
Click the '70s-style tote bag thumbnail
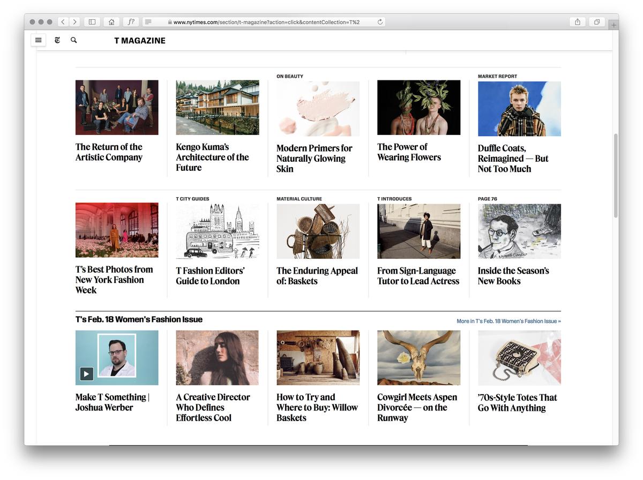pos(519,358)
